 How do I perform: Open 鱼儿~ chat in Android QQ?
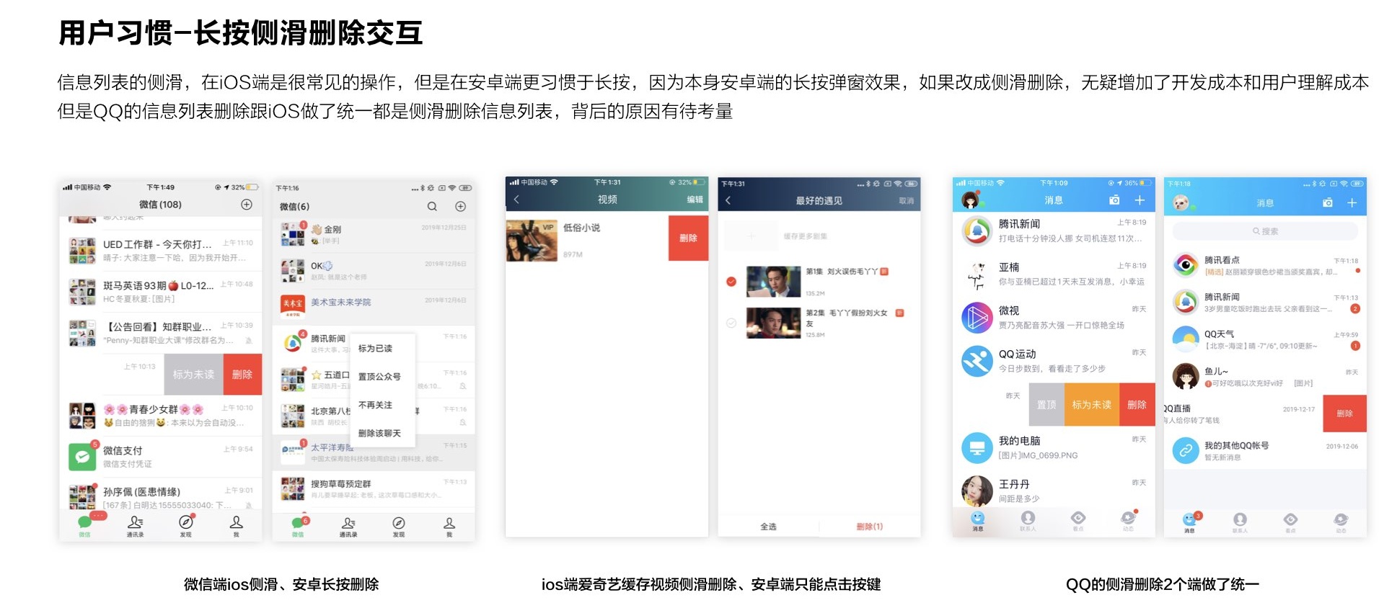click(x=1266, y=377)
